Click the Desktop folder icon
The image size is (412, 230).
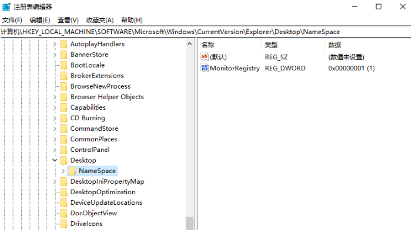[63, 160]
